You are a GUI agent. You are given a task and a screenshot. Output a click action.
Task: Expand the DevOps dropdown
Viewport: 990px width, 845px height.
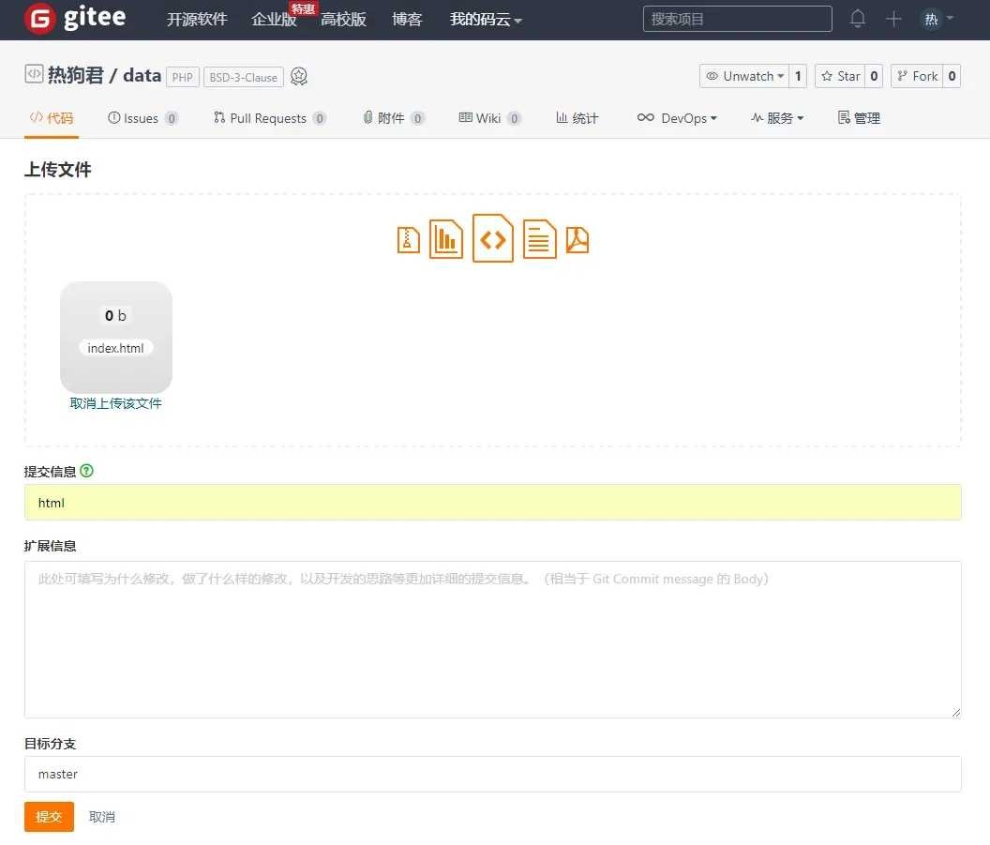[677, 118]
